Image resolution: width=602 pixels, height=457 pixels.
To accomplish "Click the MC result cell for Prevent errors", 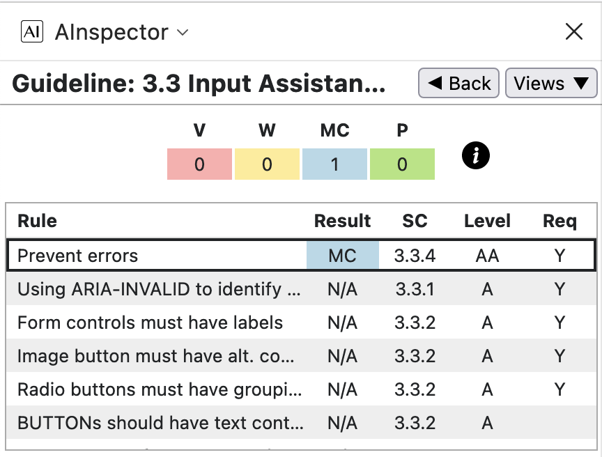I will point(342,256).
